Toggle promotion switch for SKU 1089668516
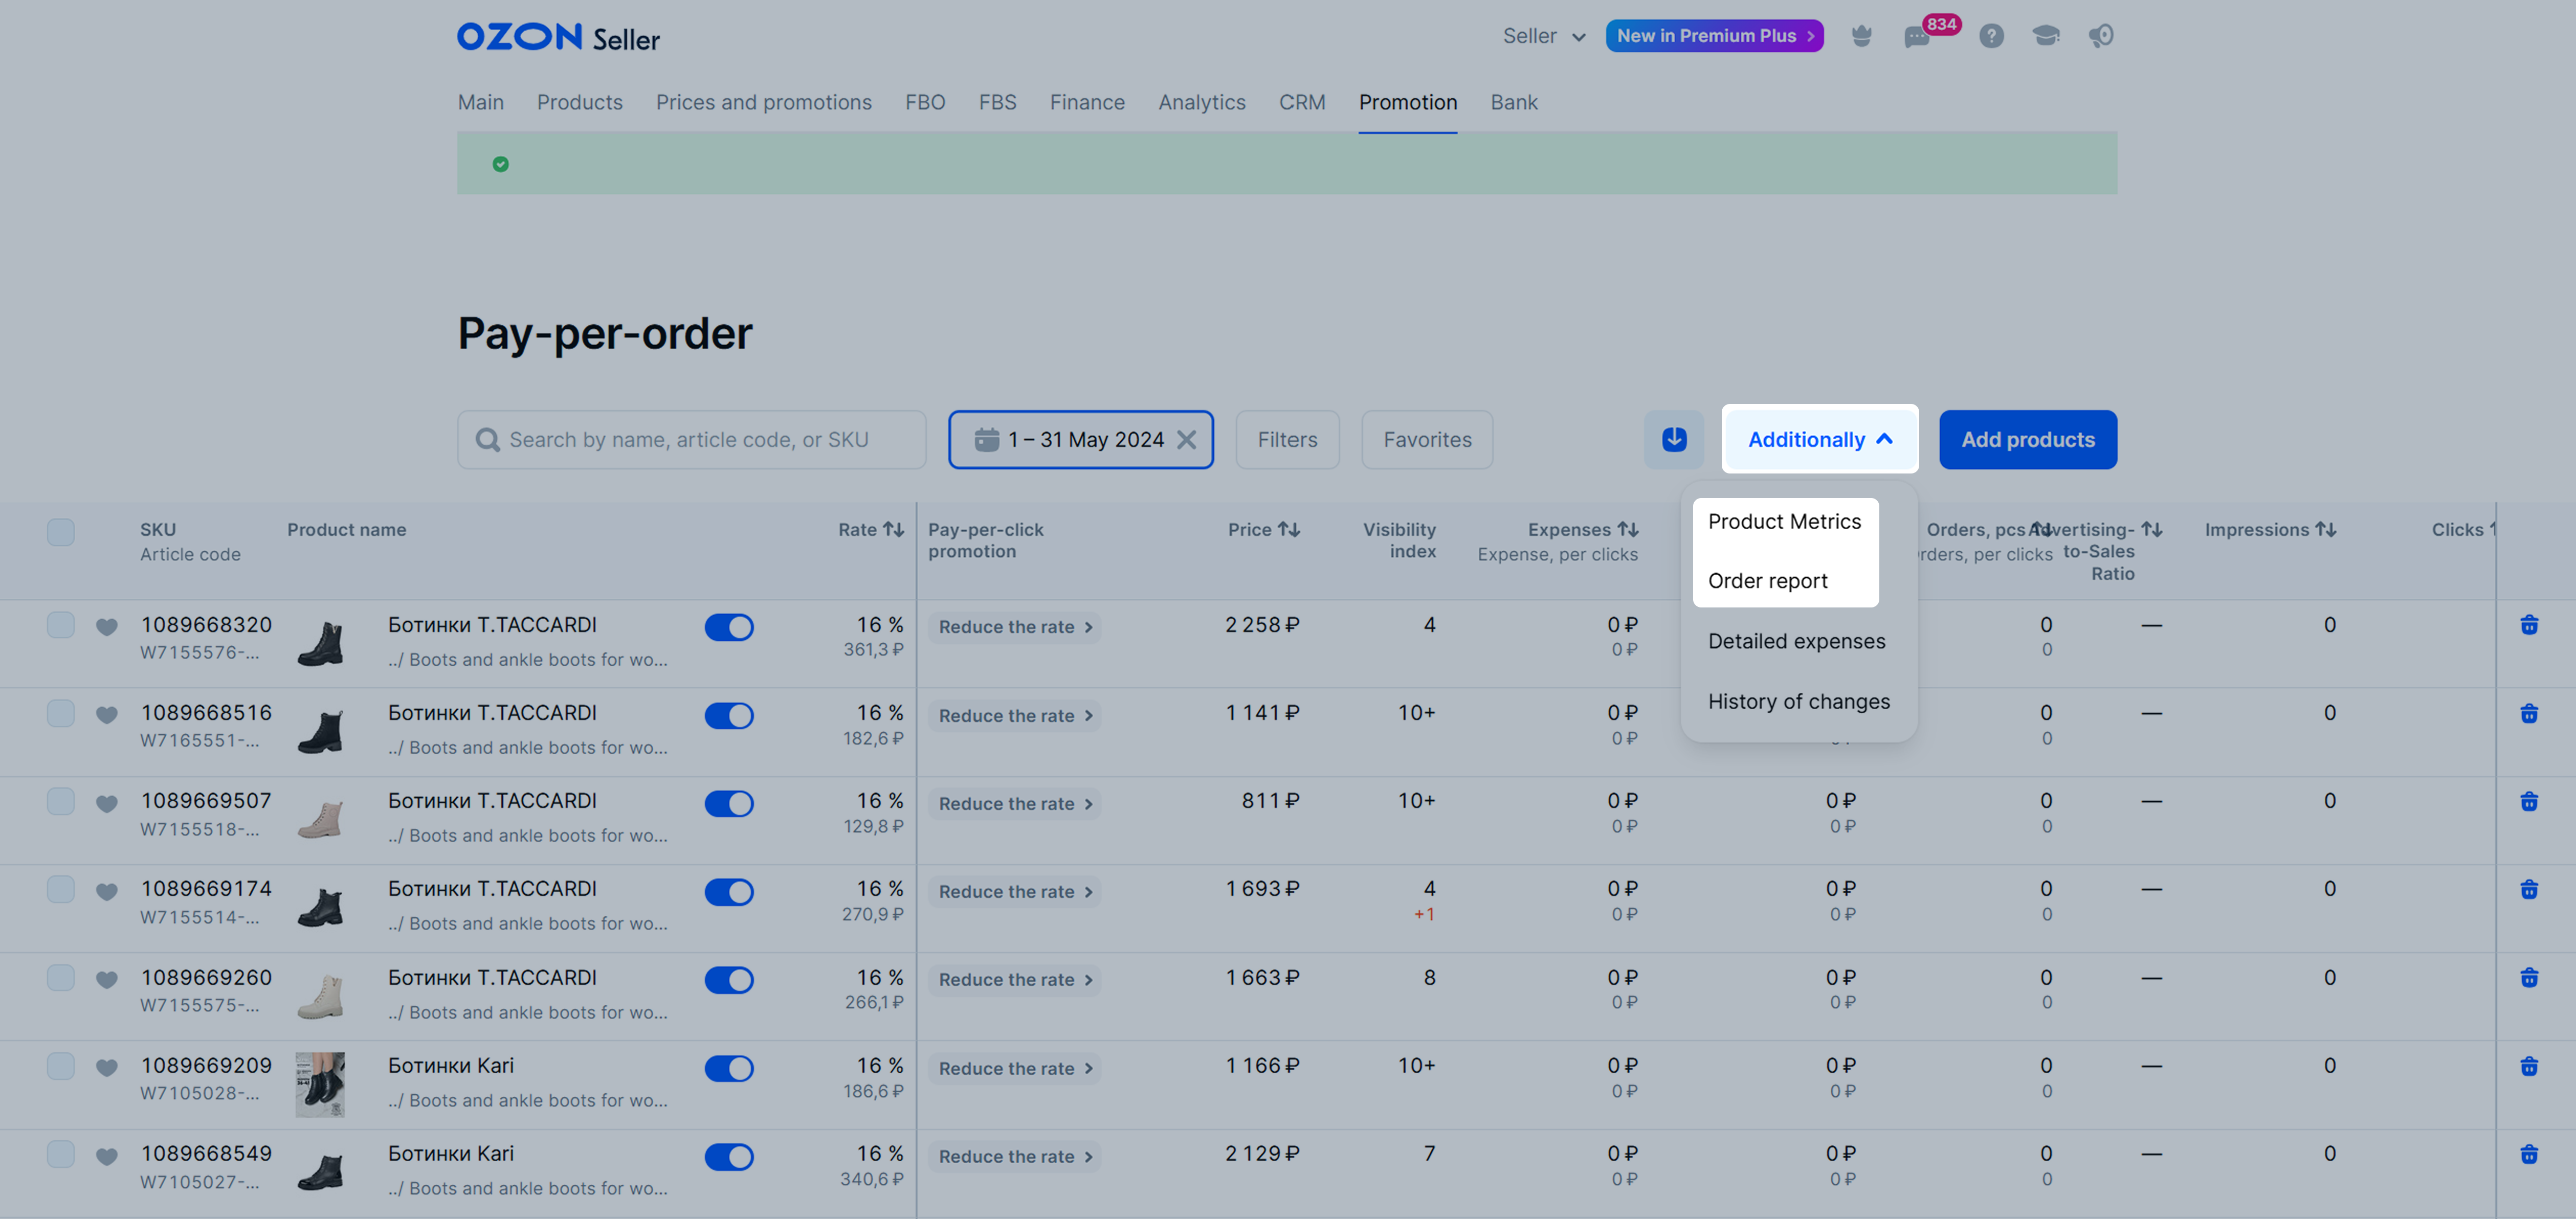Screen dimensions: 2576x1219 729,715
